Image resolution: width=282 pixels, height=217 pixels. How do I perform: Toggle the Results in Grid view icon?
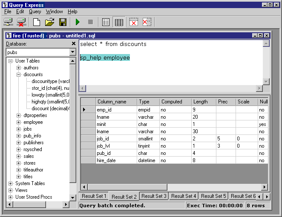pos(119,22)
